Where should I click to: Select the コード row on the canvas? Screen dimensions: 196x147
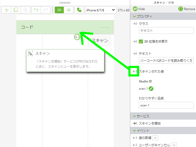tap(65, 27)
